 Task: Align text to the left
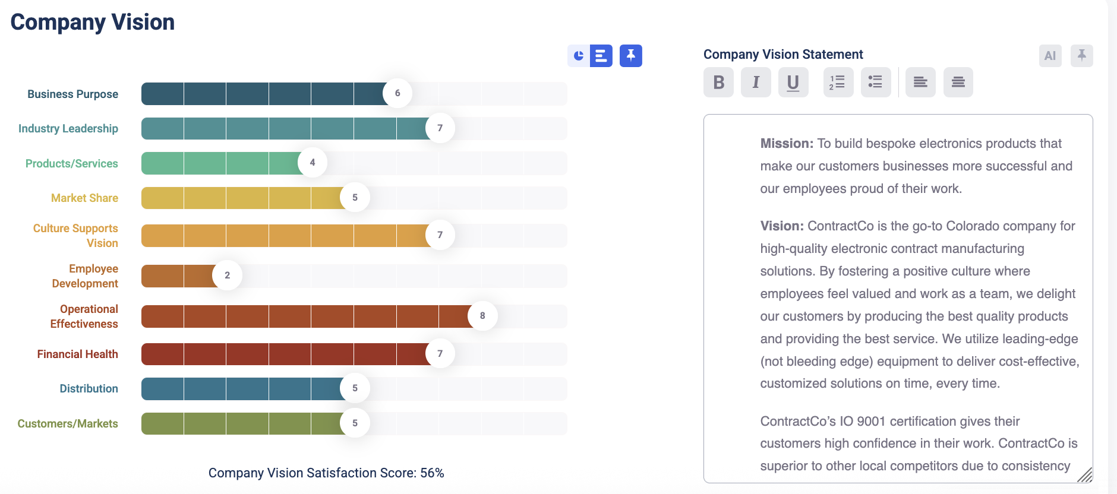tap(920, 82)
